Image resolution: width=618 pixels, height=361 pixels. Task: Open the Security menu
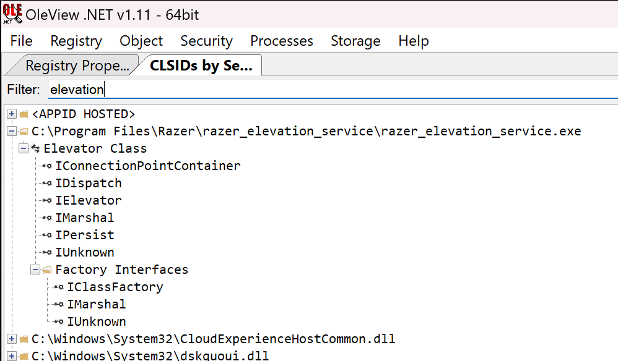206,41
